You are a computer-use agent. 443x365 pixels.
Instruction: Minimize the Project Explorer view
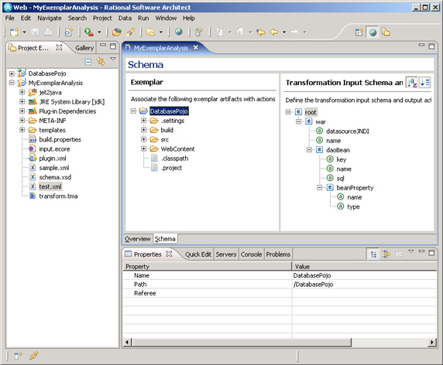pyautogui.click(x=103, y=45)
